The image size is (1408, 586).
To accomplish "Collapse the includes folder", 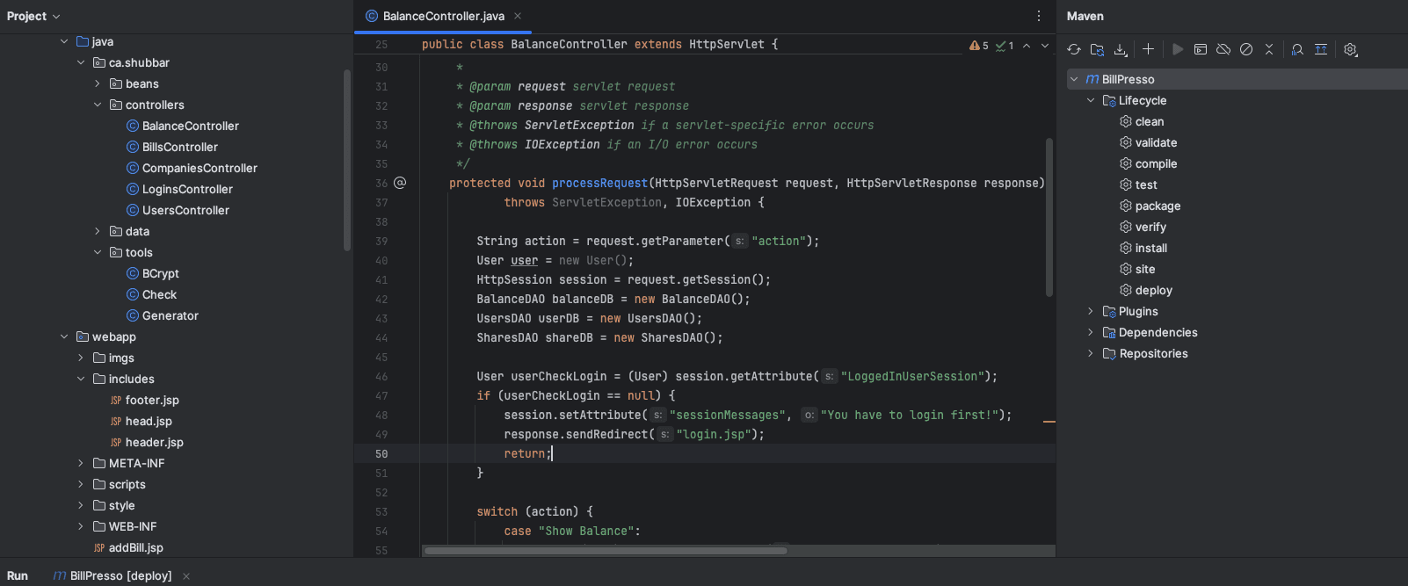I will tap(81, 379).
